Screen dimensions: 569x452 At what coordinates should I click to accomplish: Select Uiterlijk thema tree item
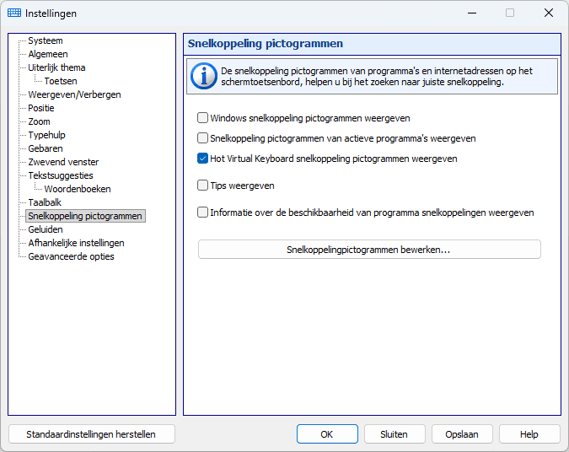(56, 67)
